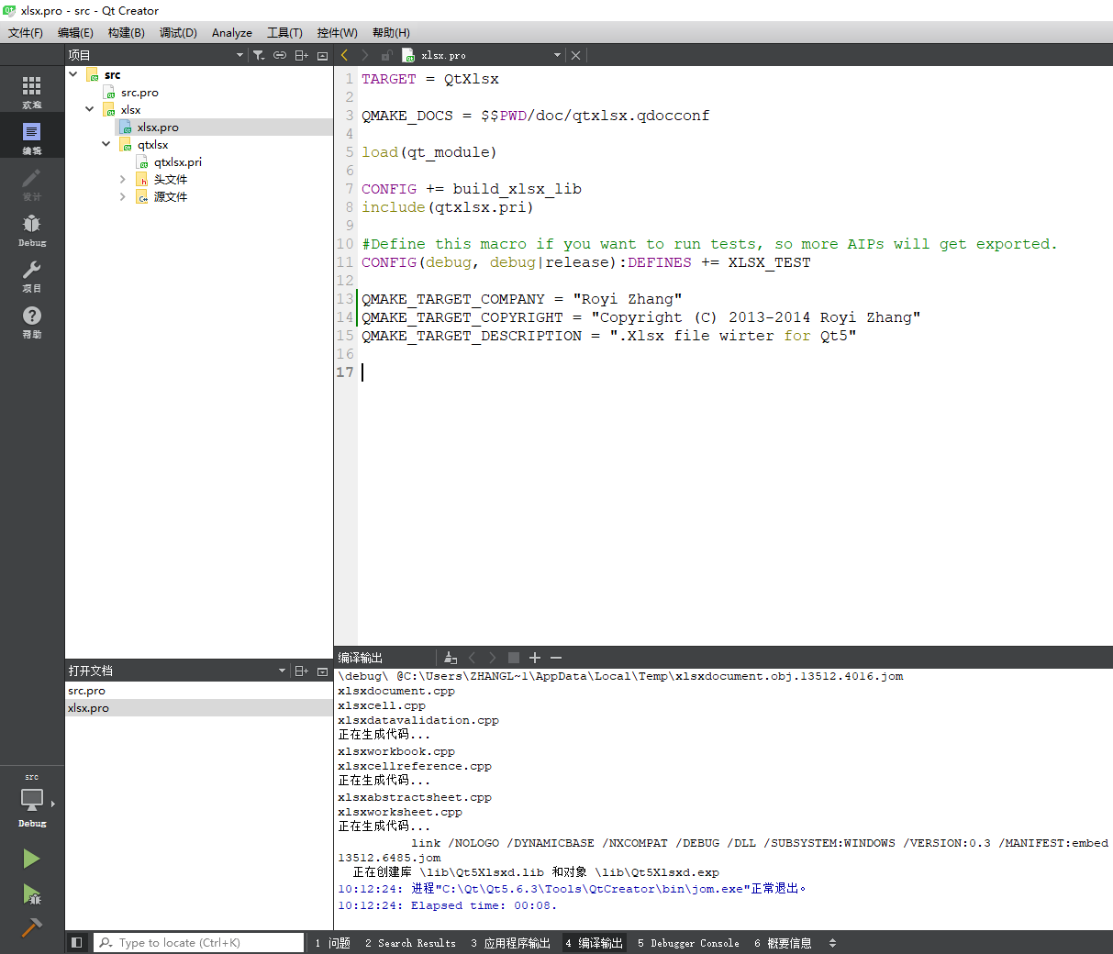Click the green Run button
Screen dimensions: 1113x954
pyautogui.click(x=31, y=859)
